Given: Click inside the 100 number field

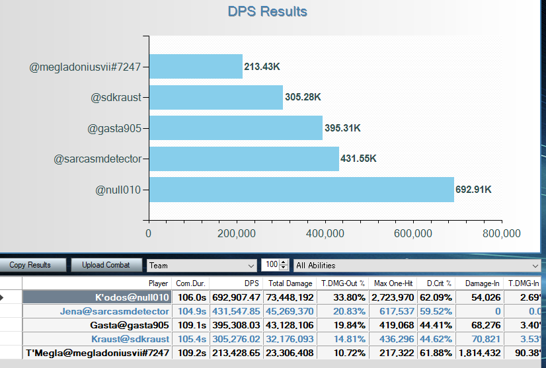Looking at the screenshot, I should click(270, 265).
